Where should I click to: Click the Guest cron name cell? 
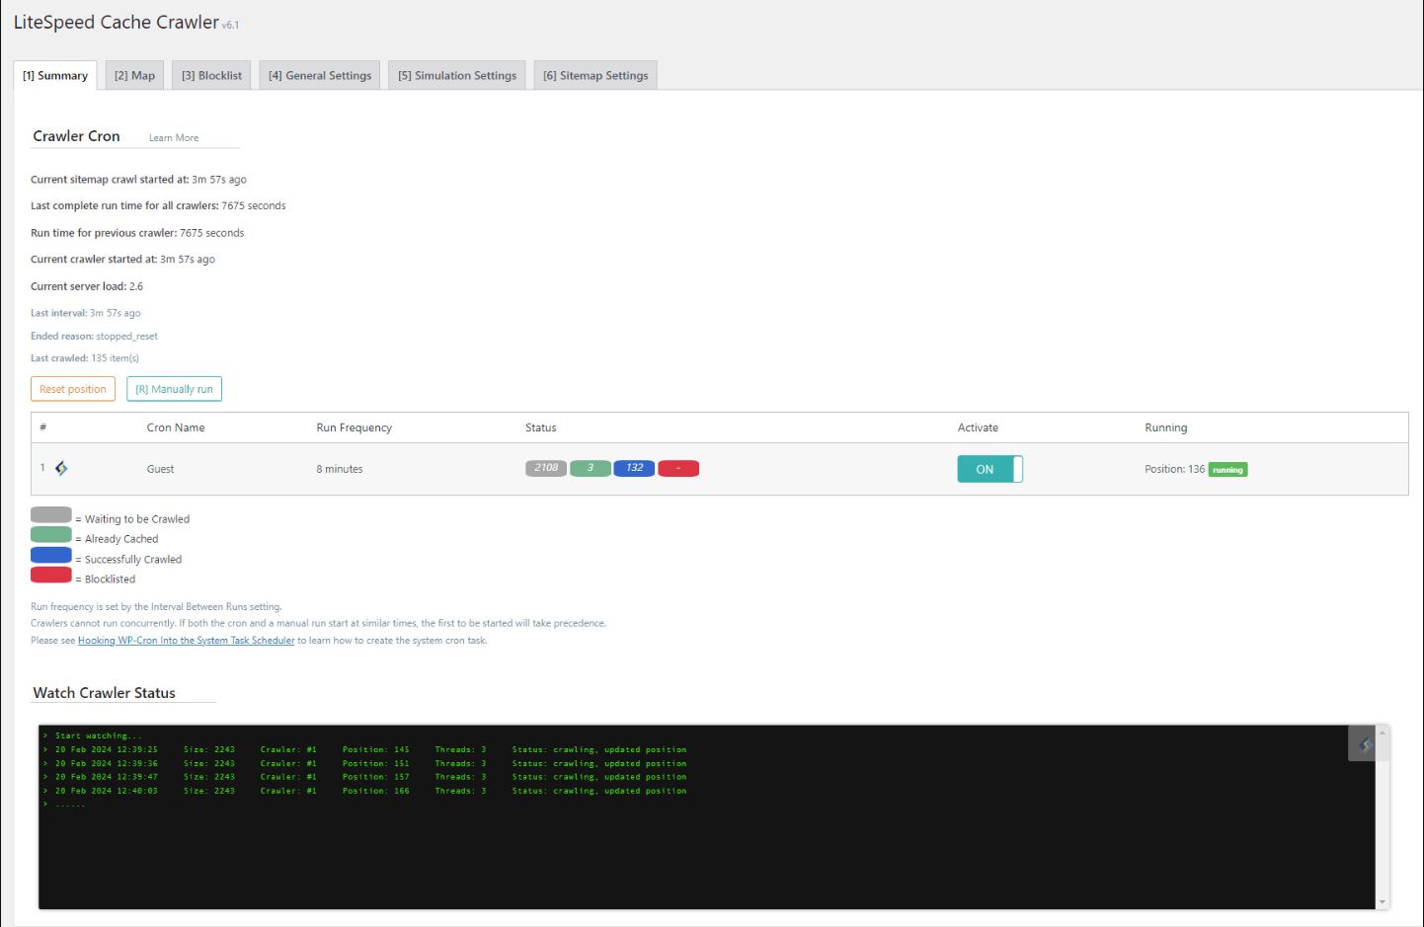(x=160, y=469)
